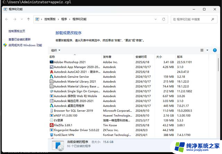Click the Adobe Photoshop 2021 program icon
This screenshot has width=222, height=154.
click(52, 62)
